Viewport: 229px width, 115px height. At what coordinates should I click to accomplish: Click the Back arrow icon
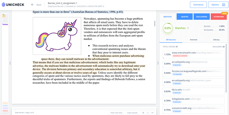[32, 5]
